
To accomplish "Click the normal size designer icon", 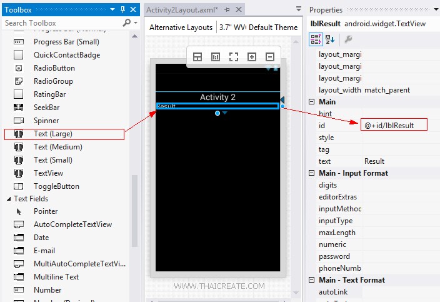I will pos(216,57).
